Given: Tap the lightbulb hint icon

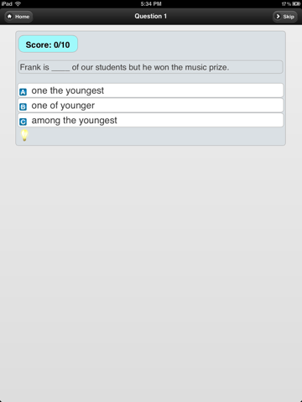Looking at the screenshot, I should [24, 135].
